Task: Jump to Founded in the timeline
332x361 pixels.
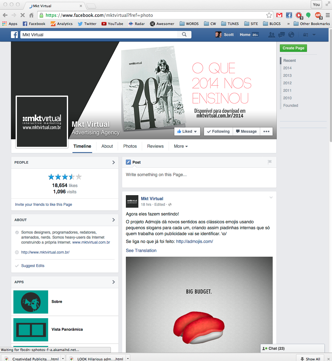Action: (x=290, y=106)
